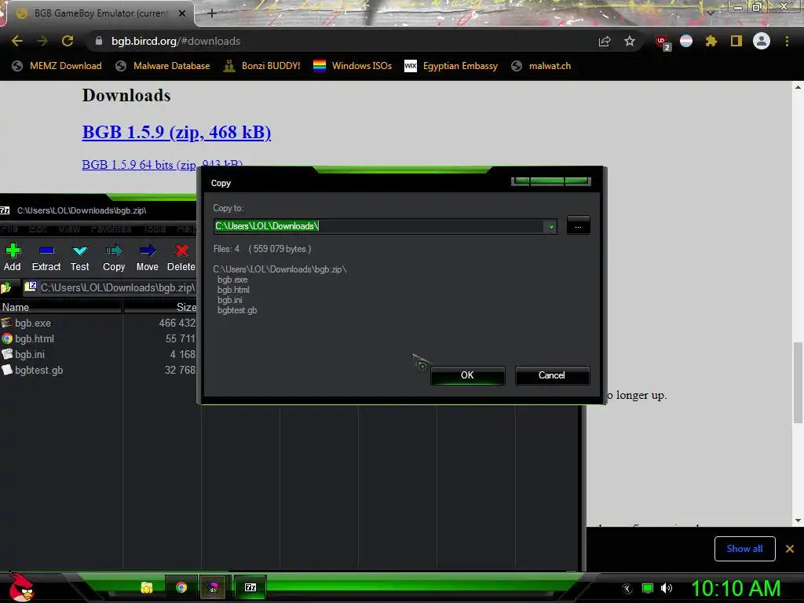Open the Extensions puzzle piece menu

(711, 41)
